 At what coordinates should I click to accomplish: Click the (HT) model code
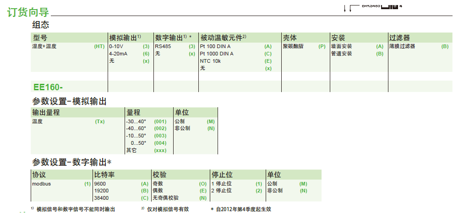[99, 46]
